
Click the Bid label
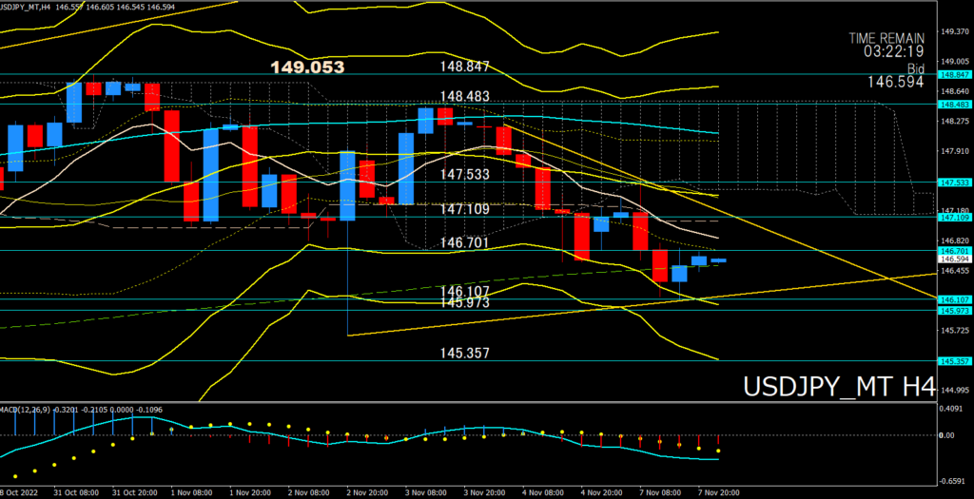point(916,67)
